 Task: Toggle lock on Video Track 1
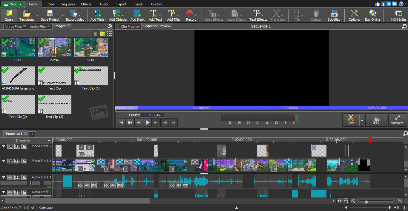coord(24,161)
